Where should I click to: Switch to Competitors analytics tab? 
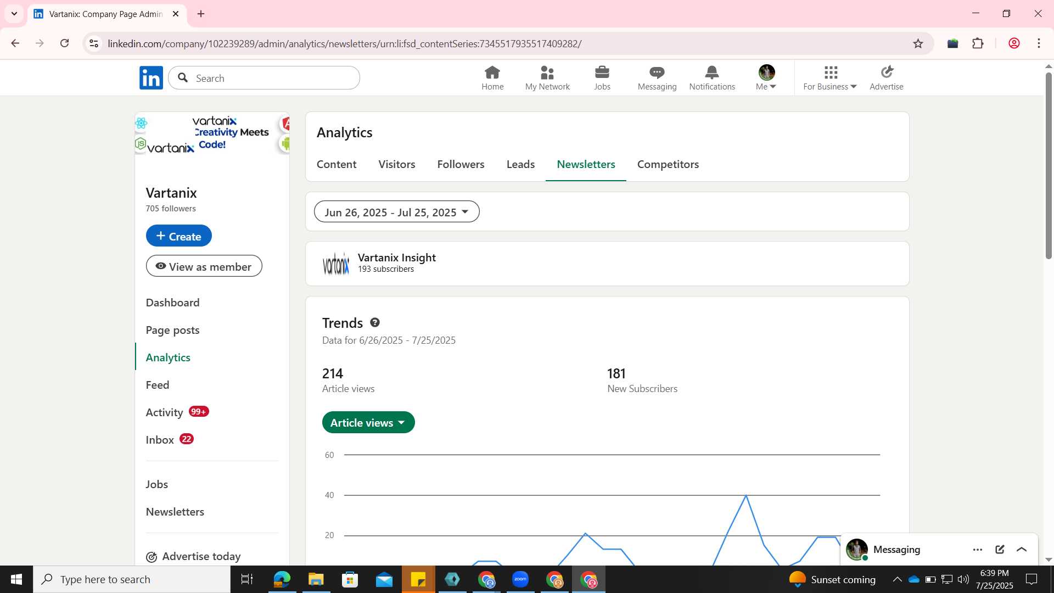(668, 165)
